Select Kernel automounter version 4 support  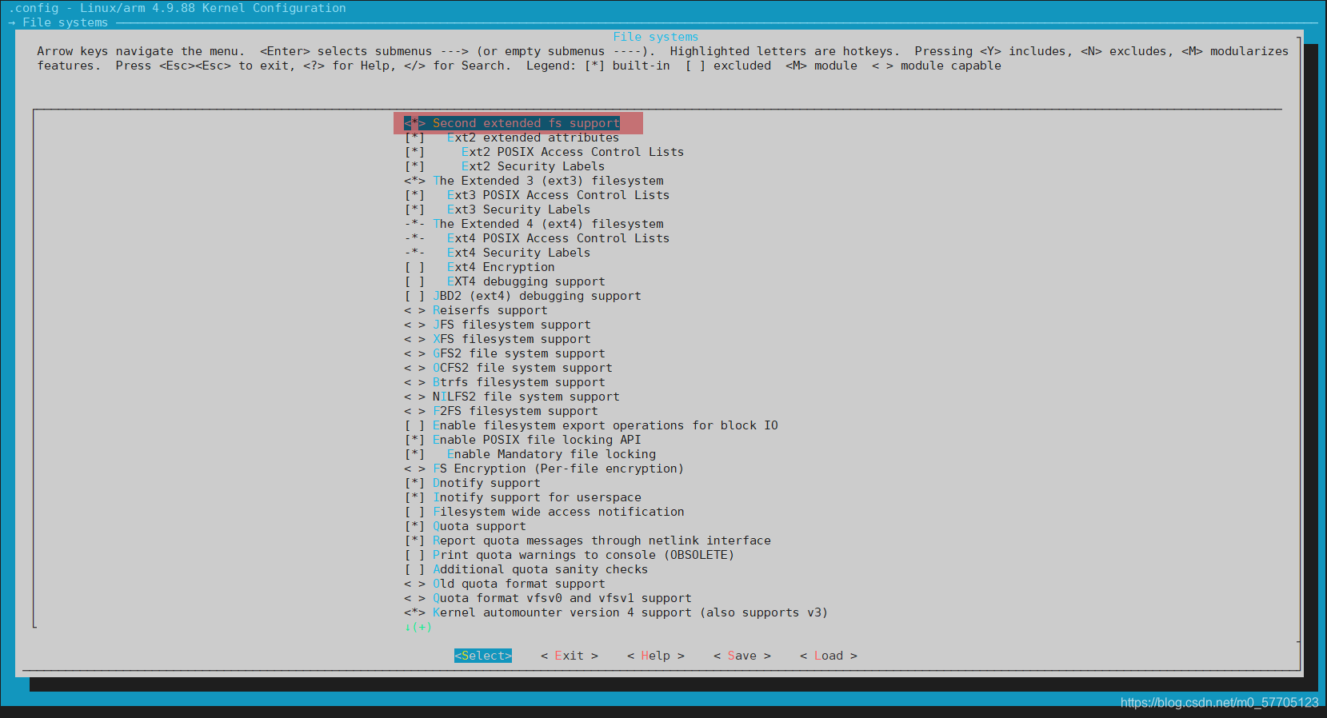point(616,612)
